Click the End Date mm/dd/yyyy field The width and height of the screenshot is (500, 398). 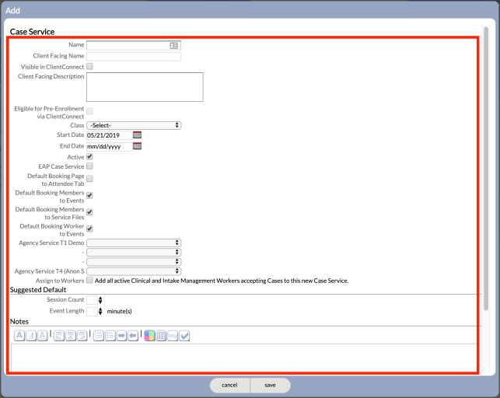coord(110,146)
